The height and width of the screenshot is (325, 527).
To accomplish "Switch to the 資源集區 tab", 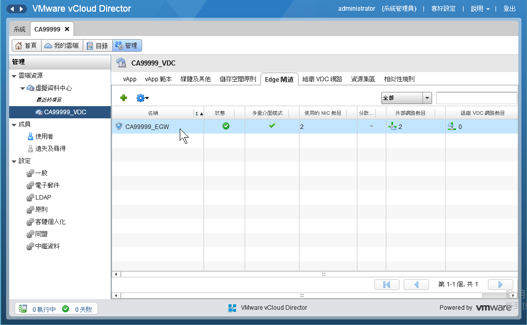I will click(x=363, y=79).
